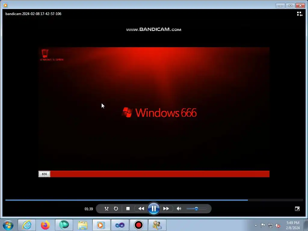This screenshot has width=308, height=231.
Task: Seek within the playback progress bar
Action: click(x=154, y=200)
